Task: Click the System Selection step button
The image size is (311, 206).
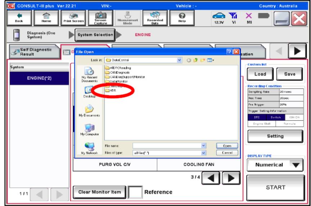Action: pyautogui.click(x=95, y=35)
